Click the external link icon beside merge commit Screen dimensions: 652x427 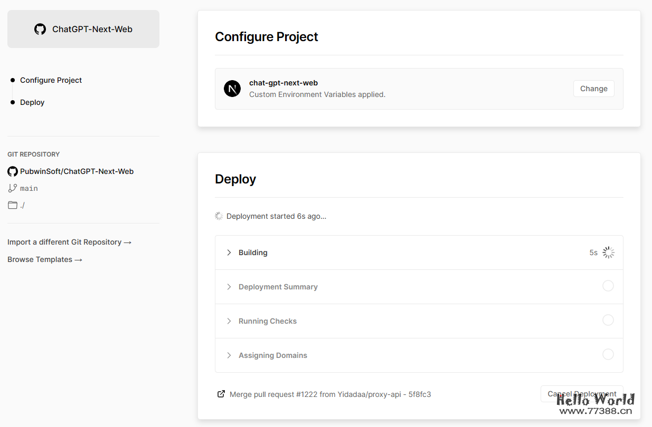[x=221, y=394]
